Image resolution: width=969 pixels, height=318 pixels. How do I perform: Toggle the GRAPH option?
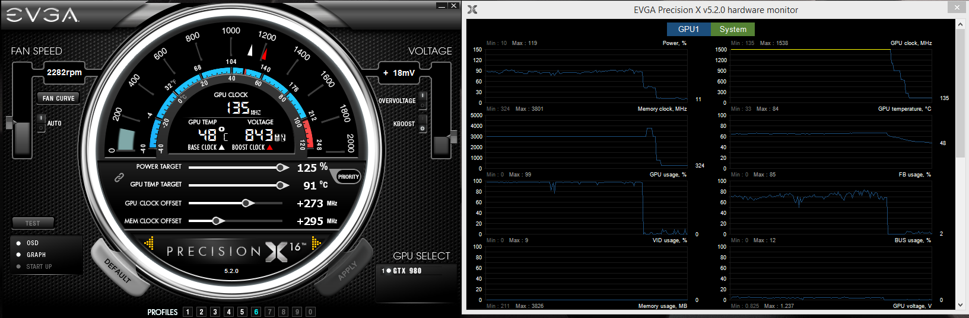click(x=31, y=255)
